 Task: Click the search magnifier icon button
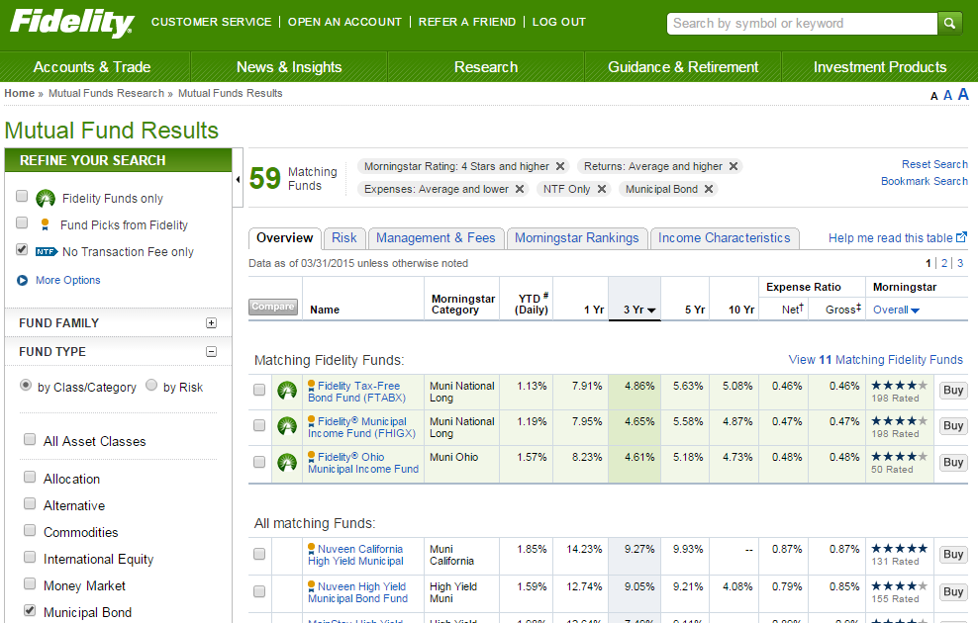click(x=950, y=24)
